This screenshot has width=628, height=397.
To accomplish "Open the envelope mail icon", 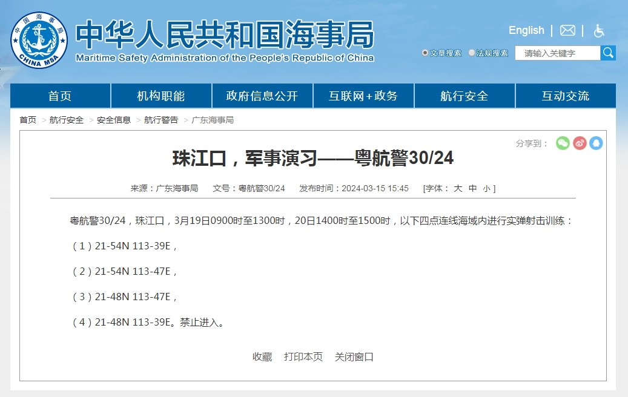I will pyautogui.click(x=567, y=30).
